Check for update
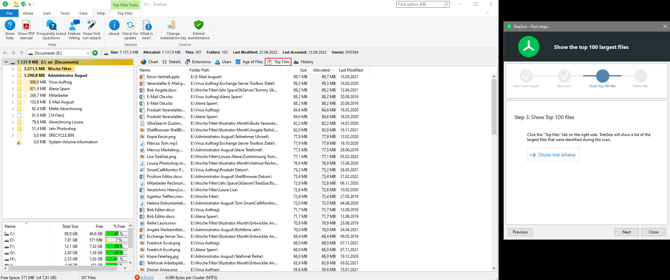 pyautogui.click(x=130, y=26)
